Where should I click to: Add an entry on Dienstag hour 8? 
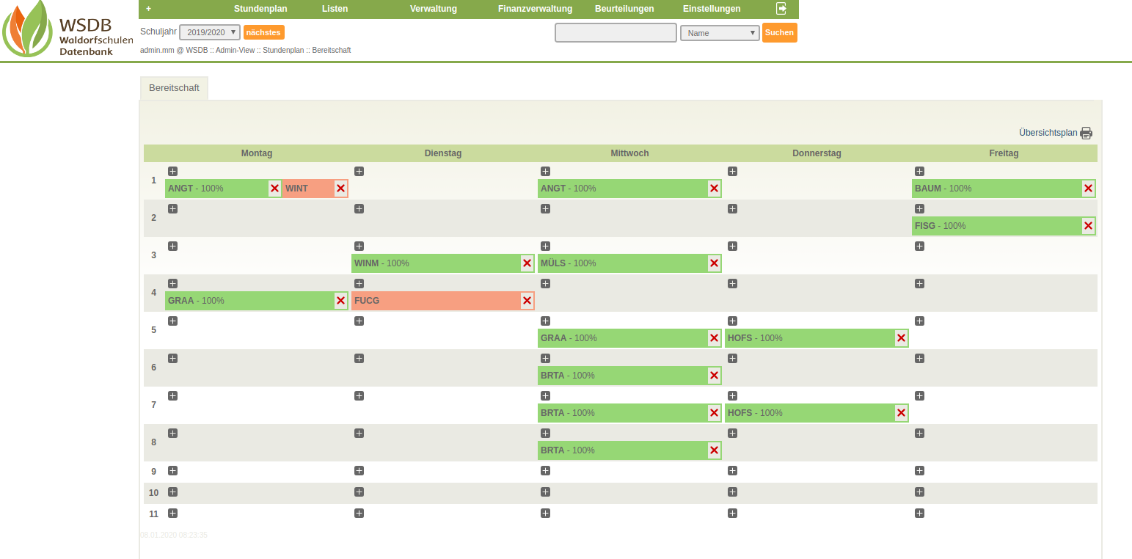coord(359,433)
